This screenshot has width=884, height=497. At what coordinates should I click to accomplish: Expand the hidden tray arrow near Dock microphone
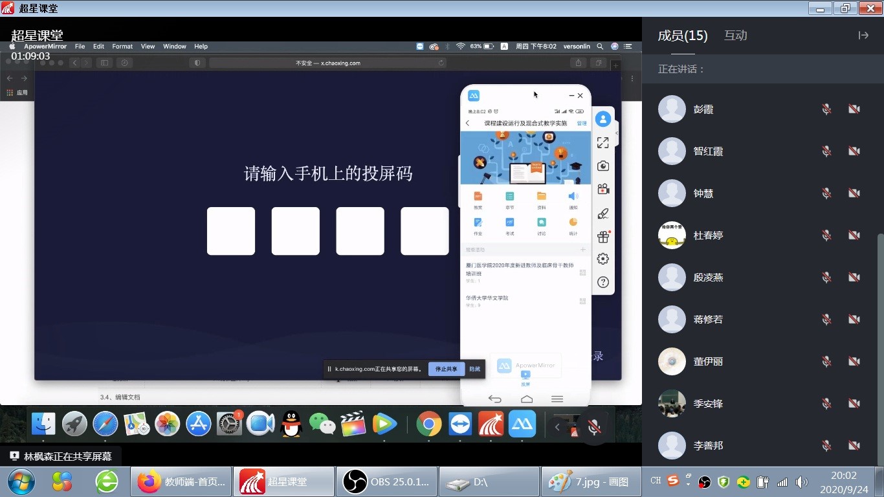click(x=557, y=427)
